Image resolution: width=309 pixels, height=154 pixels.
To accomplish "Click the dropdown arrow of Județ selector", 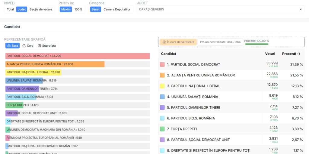I will (301, 9).
